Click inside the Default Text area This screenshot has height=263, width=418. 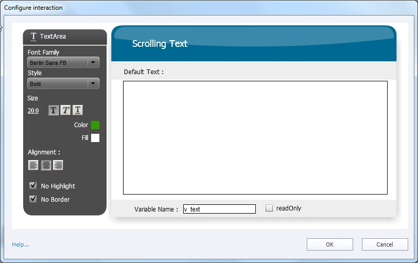point(255,137)
